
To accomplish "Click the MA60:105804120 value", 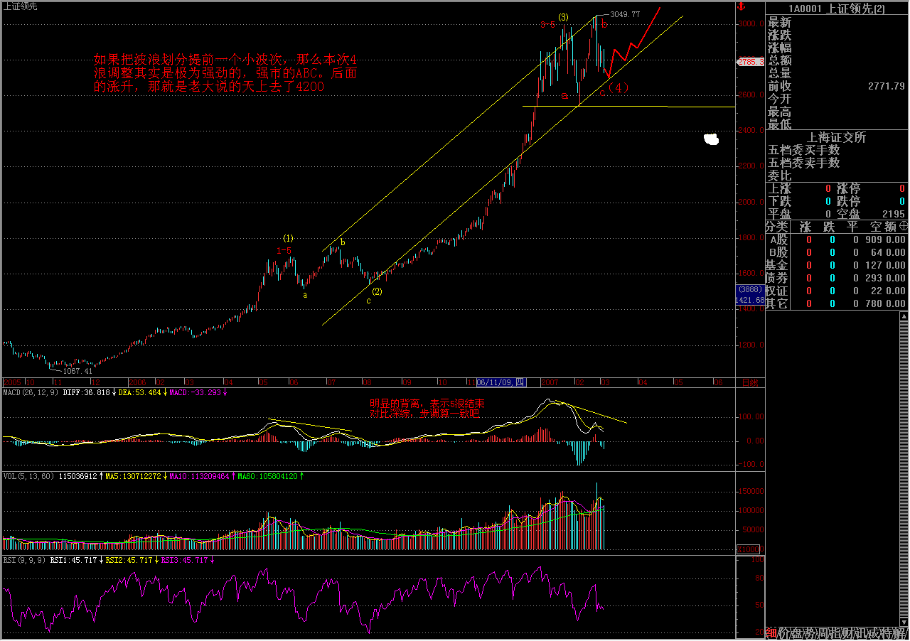I will pos(267,476).
